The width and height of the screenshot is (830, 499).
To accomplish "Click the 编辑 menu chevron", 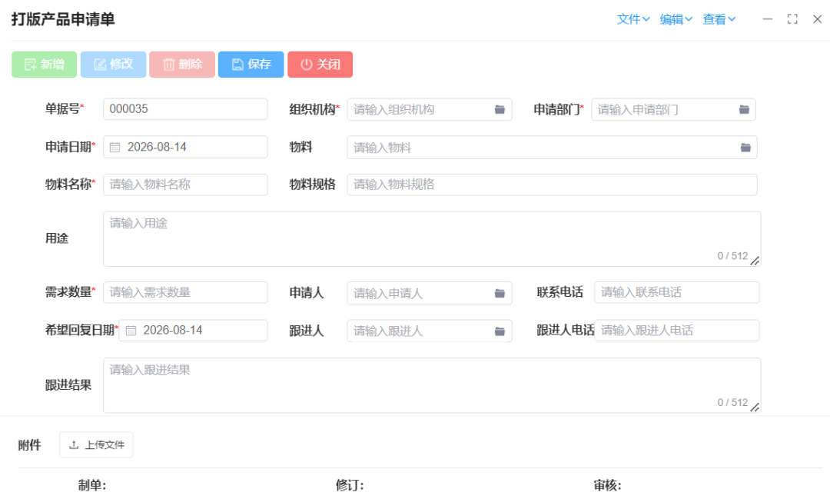I will 689,19.
